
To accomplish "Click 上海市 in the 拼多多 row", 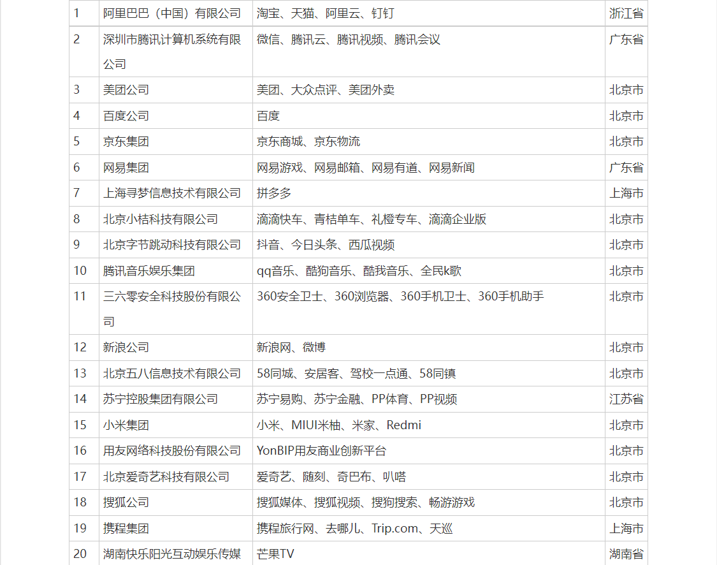I will [x=626, y=193].
